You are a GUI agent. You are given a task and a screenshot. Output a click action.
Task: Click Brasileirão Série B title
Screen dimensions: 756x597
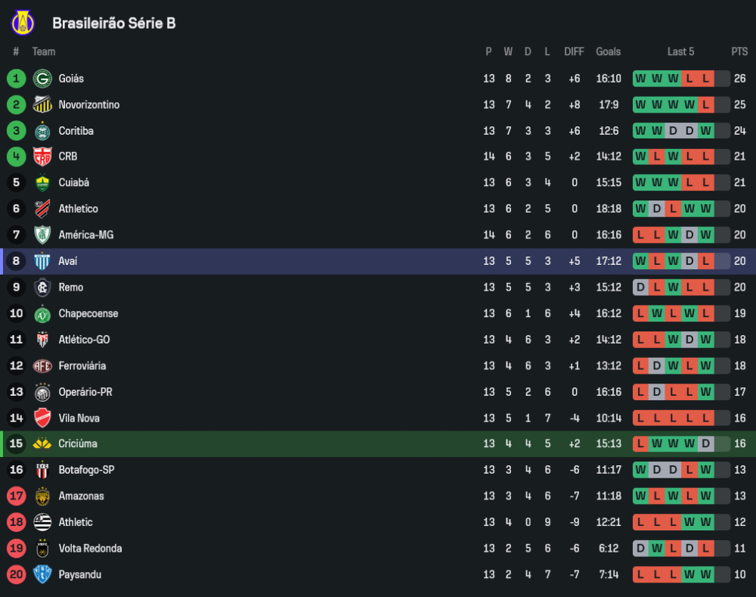coord(114,23)
